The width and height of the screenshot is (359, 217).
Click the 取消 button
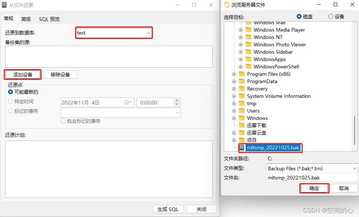pos(344,188)
